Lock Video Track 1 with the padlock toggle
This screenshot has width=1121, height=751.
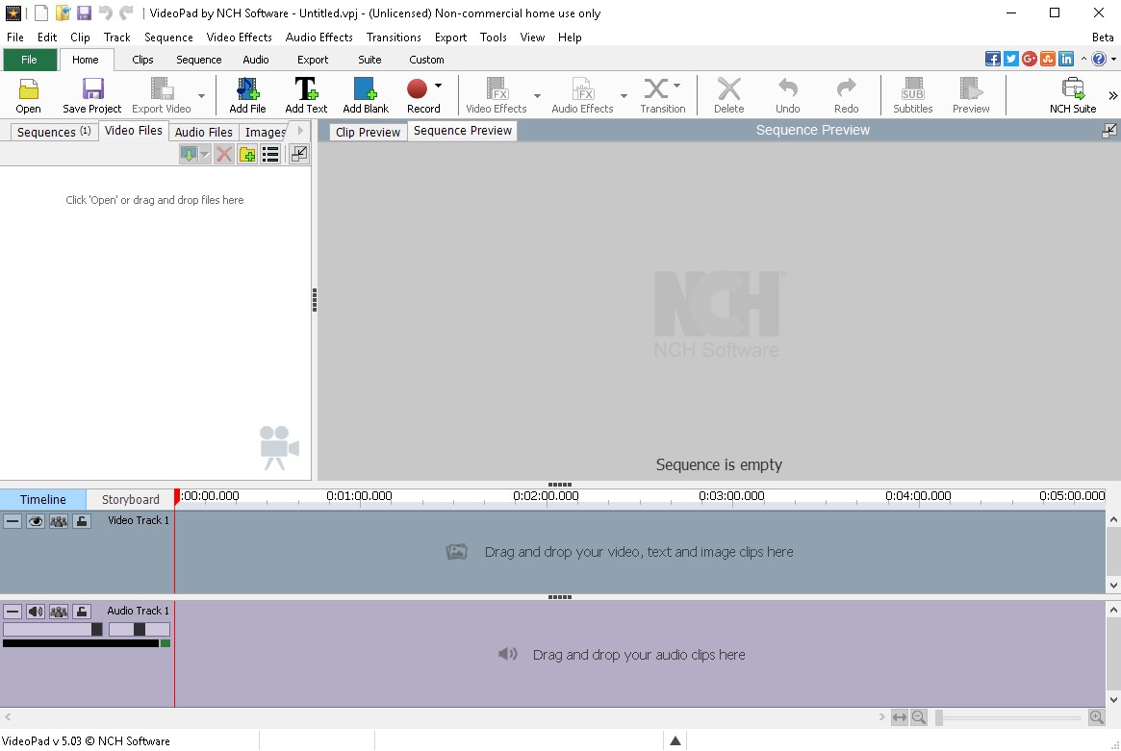tap(82, 521)
